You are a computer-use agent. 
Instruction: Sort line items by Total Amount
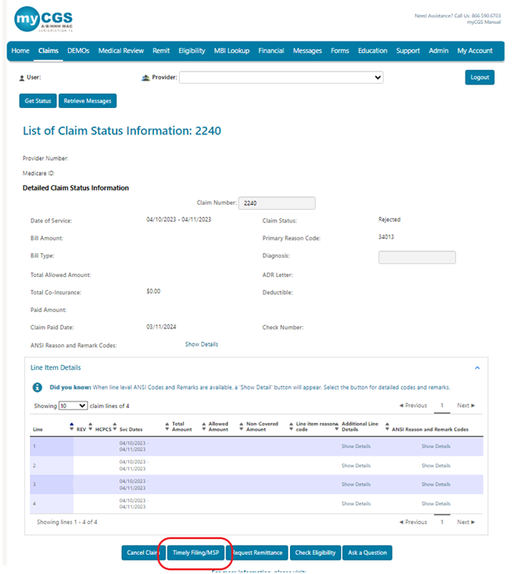click(x=168, y=426)
